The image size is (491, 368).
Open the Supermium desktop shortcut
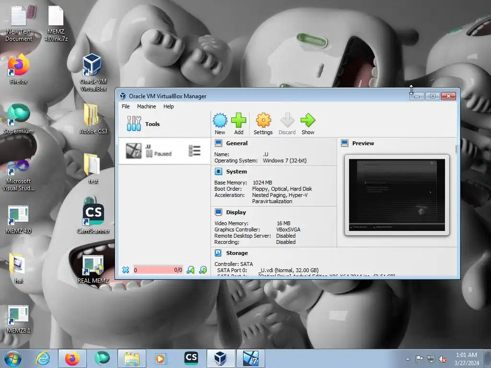tap(19, 119)
